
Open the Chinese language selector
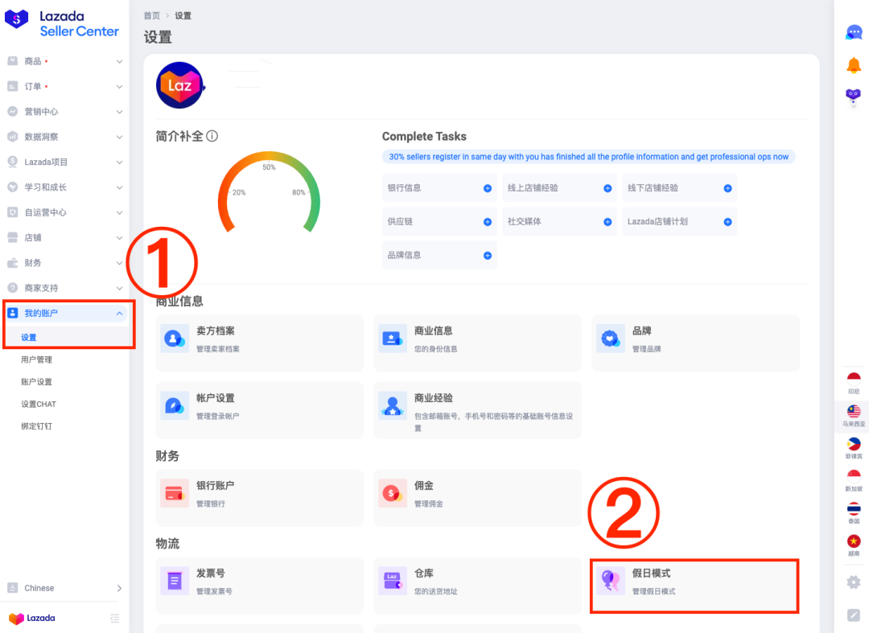65,588
